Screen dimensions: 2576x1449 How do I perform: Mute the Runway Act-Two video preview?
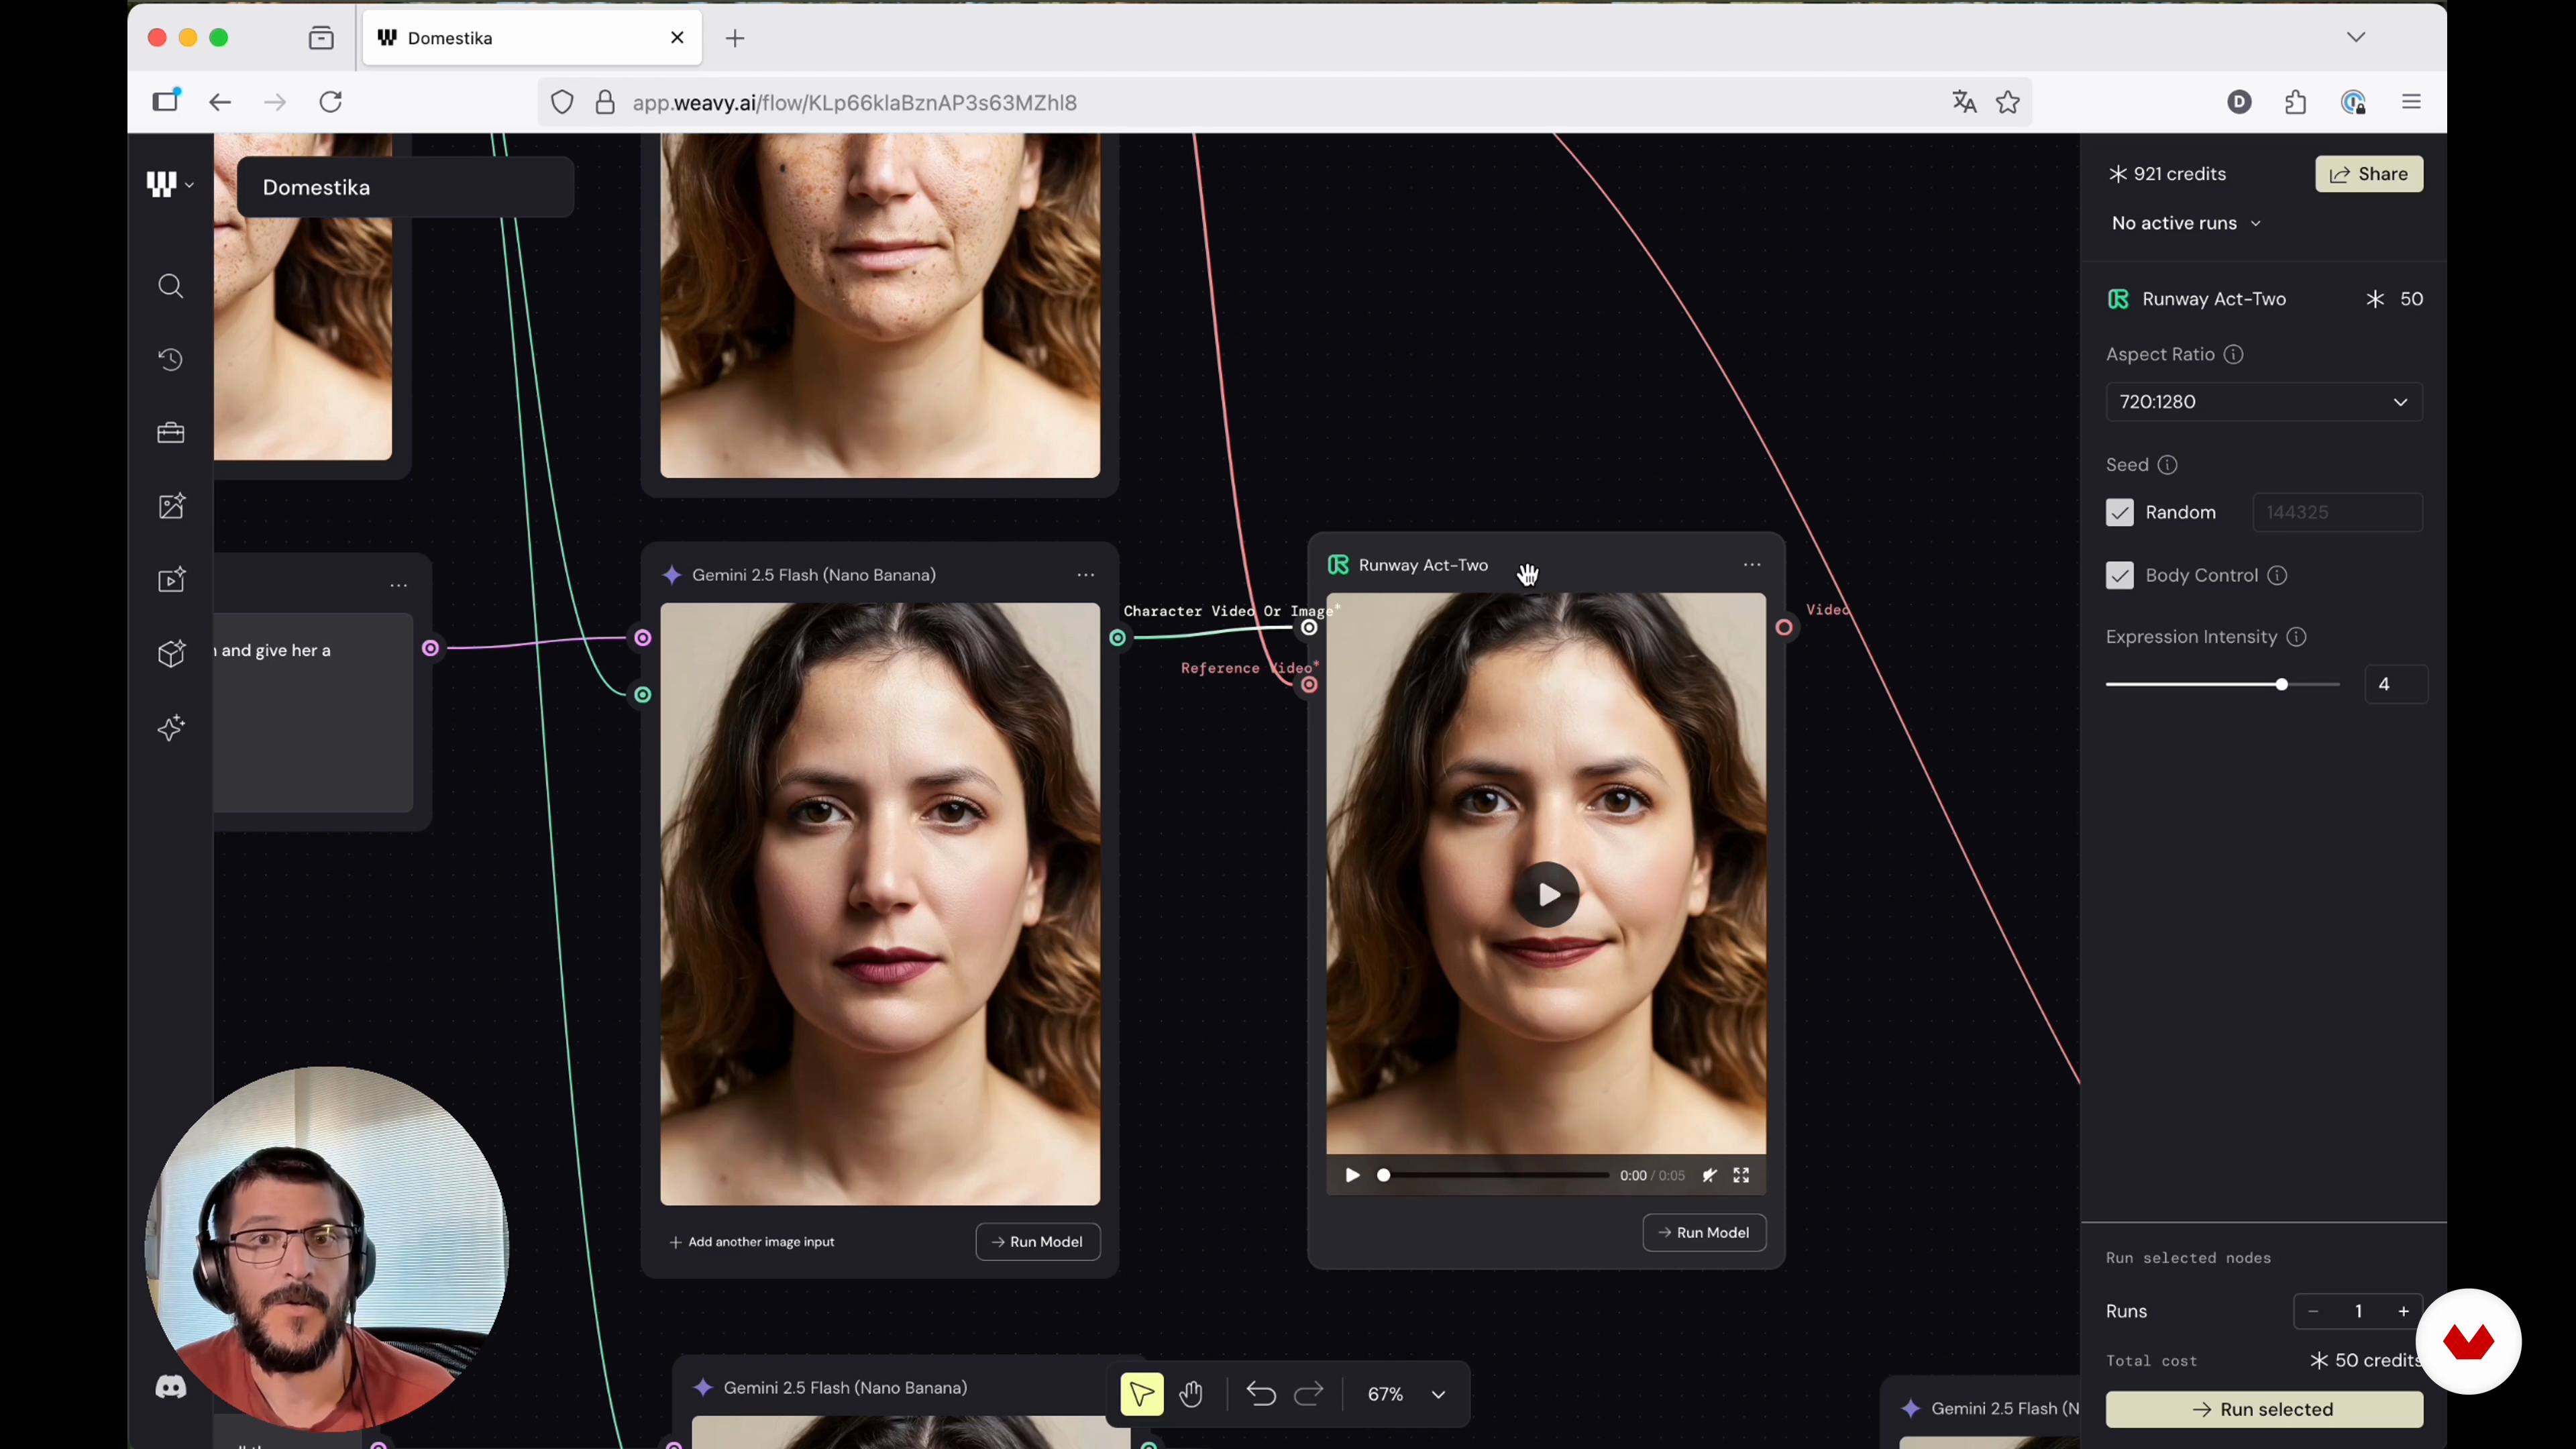pyautogui.click(x=1709, y=1176)
